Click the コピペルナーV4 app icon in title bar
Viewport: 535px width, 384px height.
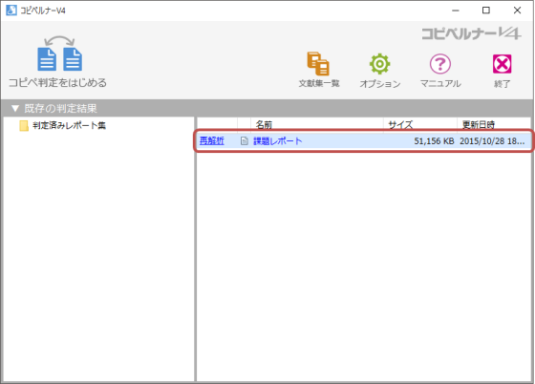coord(11,11)
